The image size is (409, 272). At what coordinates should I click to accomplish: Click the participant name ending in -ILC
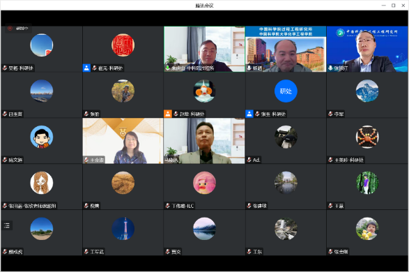click(183, 206)
